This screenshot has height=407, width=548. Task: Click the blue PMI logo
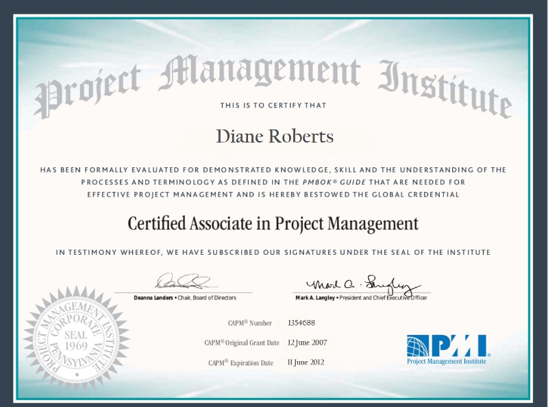pos(447,345)
